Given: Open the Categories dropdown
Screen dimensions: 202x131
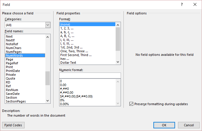Looking at the screenshot, I should coord(48,25).
